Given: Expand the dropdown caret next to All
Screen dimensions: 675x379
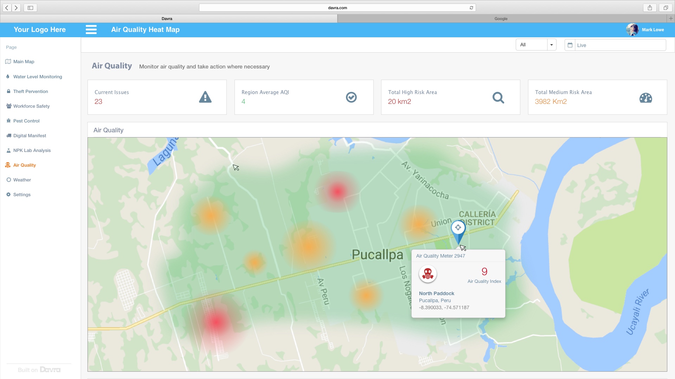Looking at the screenshot, I should click(552, 45).
